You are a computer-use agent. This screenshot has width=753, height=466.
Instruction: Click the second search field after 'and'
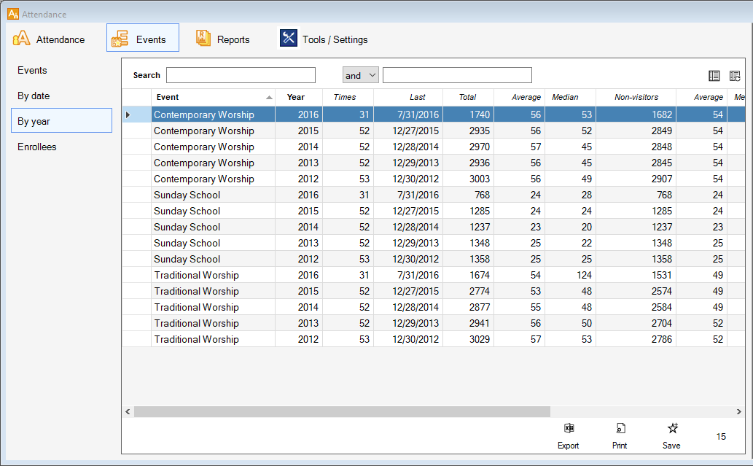pos(457,75)
